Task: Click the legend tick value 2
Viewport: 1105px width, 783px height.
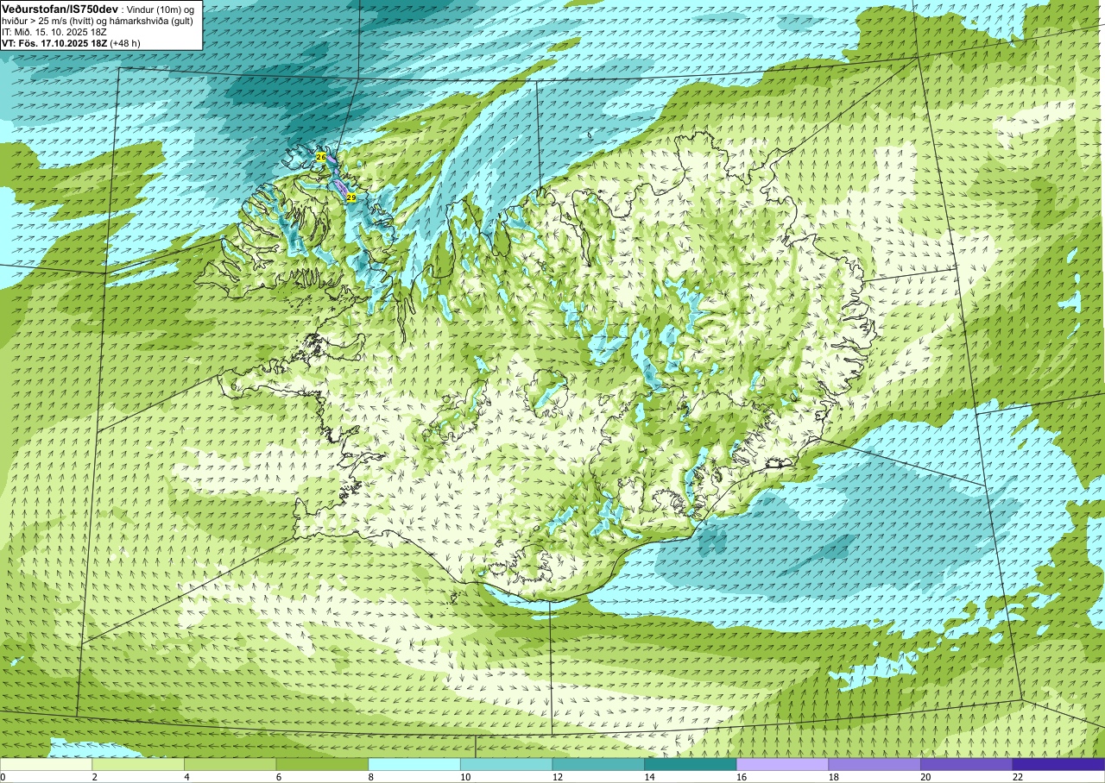Action: pos(94,777)
